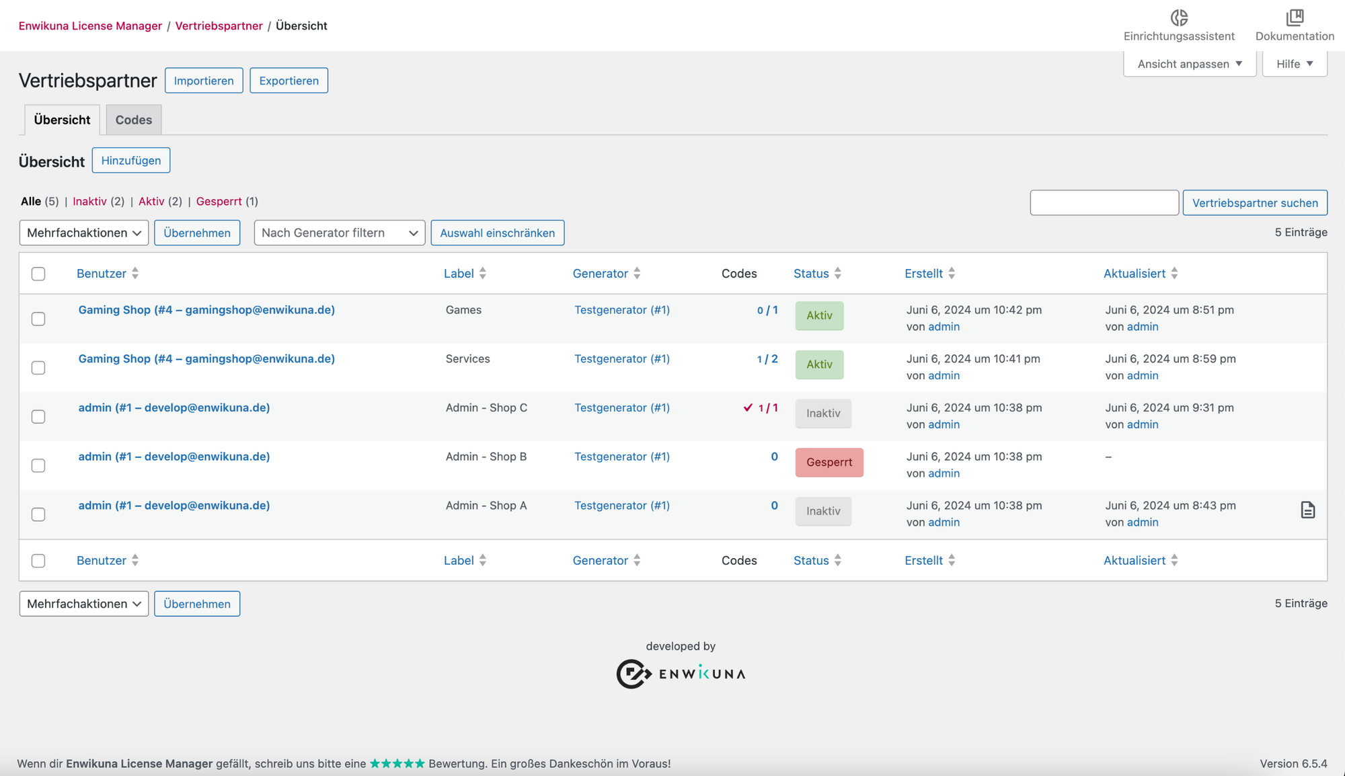Click sort arrows beside Generator header

(x=637, y=274)
